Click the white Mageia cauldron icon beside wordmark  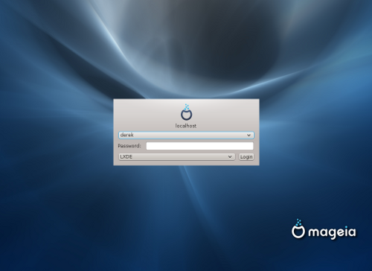(298, 229)
